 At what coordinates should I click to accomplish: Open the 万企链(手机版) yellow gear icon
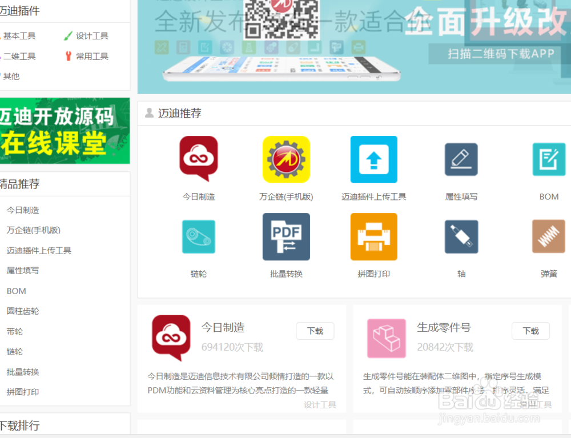[x=286, y=159]
